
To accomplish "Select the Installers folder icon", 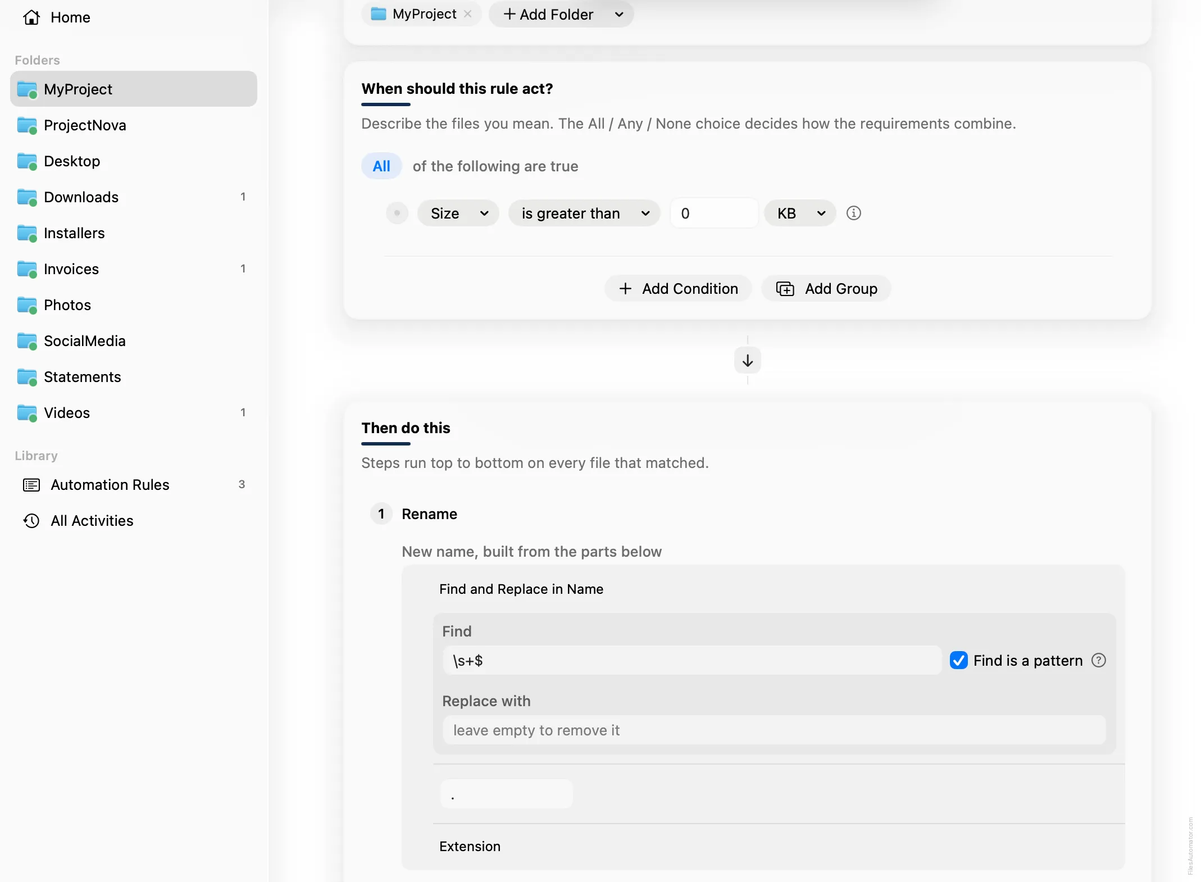I will point(26,233).
